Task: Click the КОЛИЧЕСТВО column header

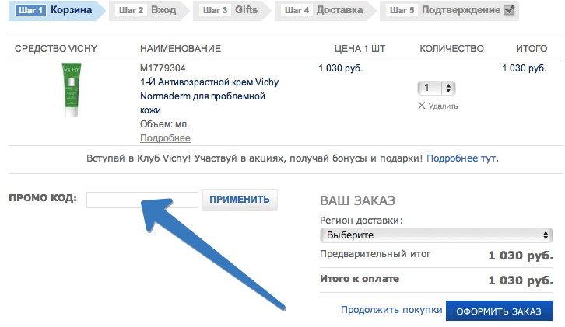Action: 451,49
